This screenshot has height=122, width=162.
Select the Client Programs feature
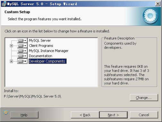click(x=41, y=46)
